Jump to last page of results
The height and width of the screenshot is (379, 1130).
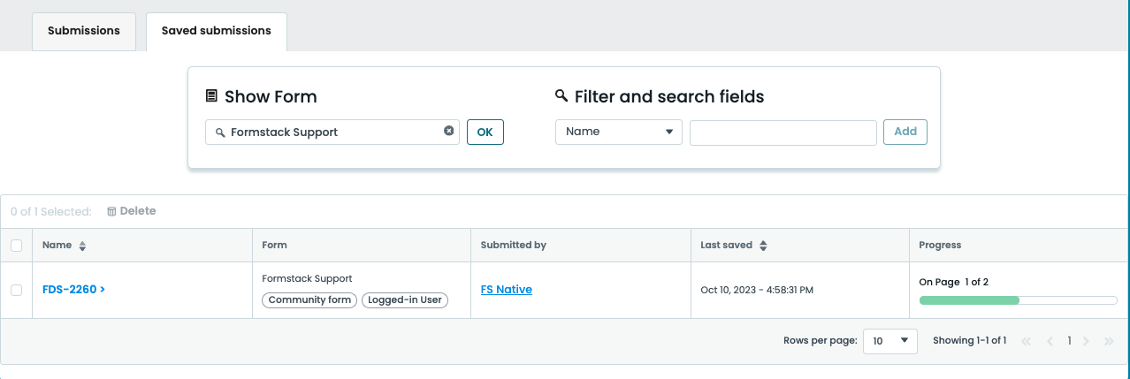[1108, 341]
